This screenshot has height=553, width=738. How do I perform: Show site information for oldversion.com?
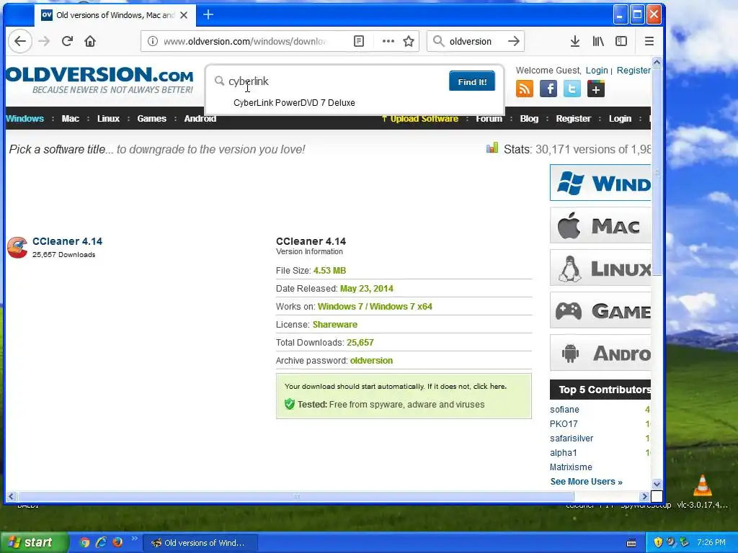coord(153,41)
